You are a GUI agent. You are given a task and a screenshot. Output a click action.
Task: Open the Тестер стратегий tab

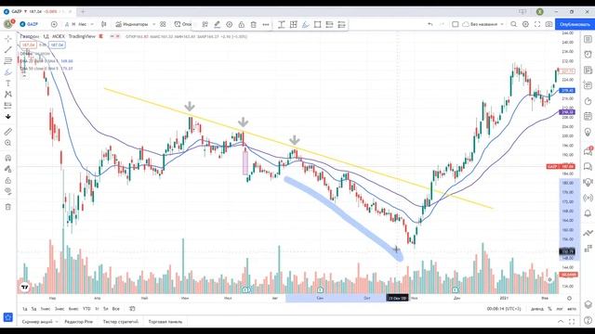[120, 322]
